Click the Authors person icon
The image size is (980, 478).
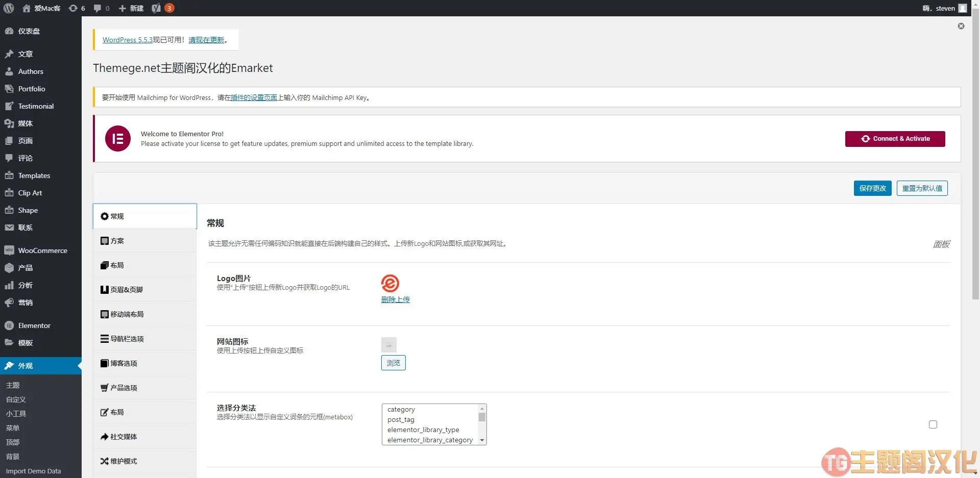click(x=9, y=71)
